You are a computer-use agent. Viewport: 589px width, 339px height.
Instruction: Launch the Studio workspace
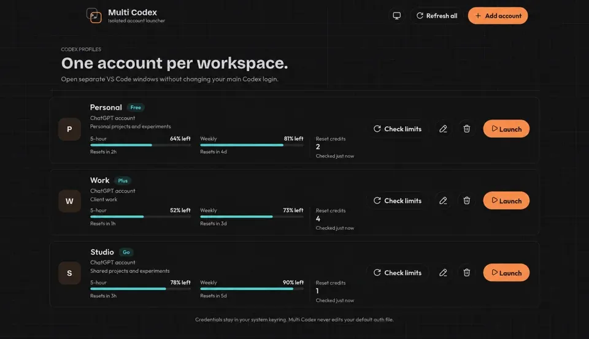click(506, 273)
